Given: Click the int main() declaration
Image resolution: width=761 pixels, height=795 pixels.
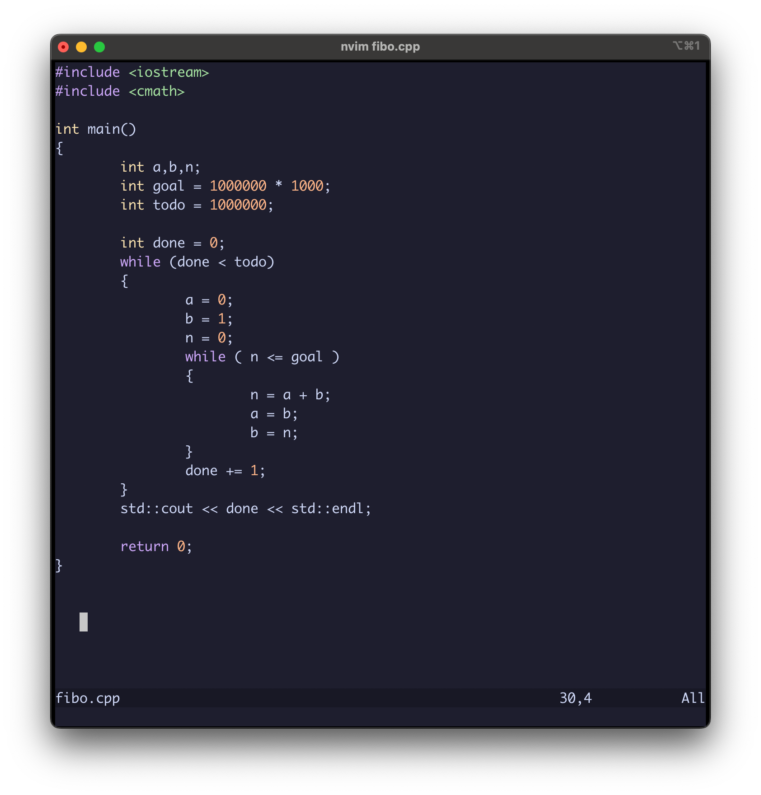Looking at the screenshot, I should click(96, 129).
